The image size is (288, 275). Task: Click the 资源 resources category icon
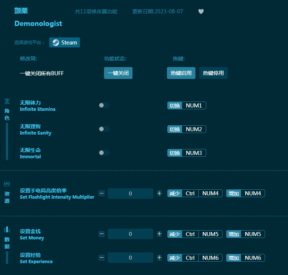pyautogui.click(x=7, y=184)
